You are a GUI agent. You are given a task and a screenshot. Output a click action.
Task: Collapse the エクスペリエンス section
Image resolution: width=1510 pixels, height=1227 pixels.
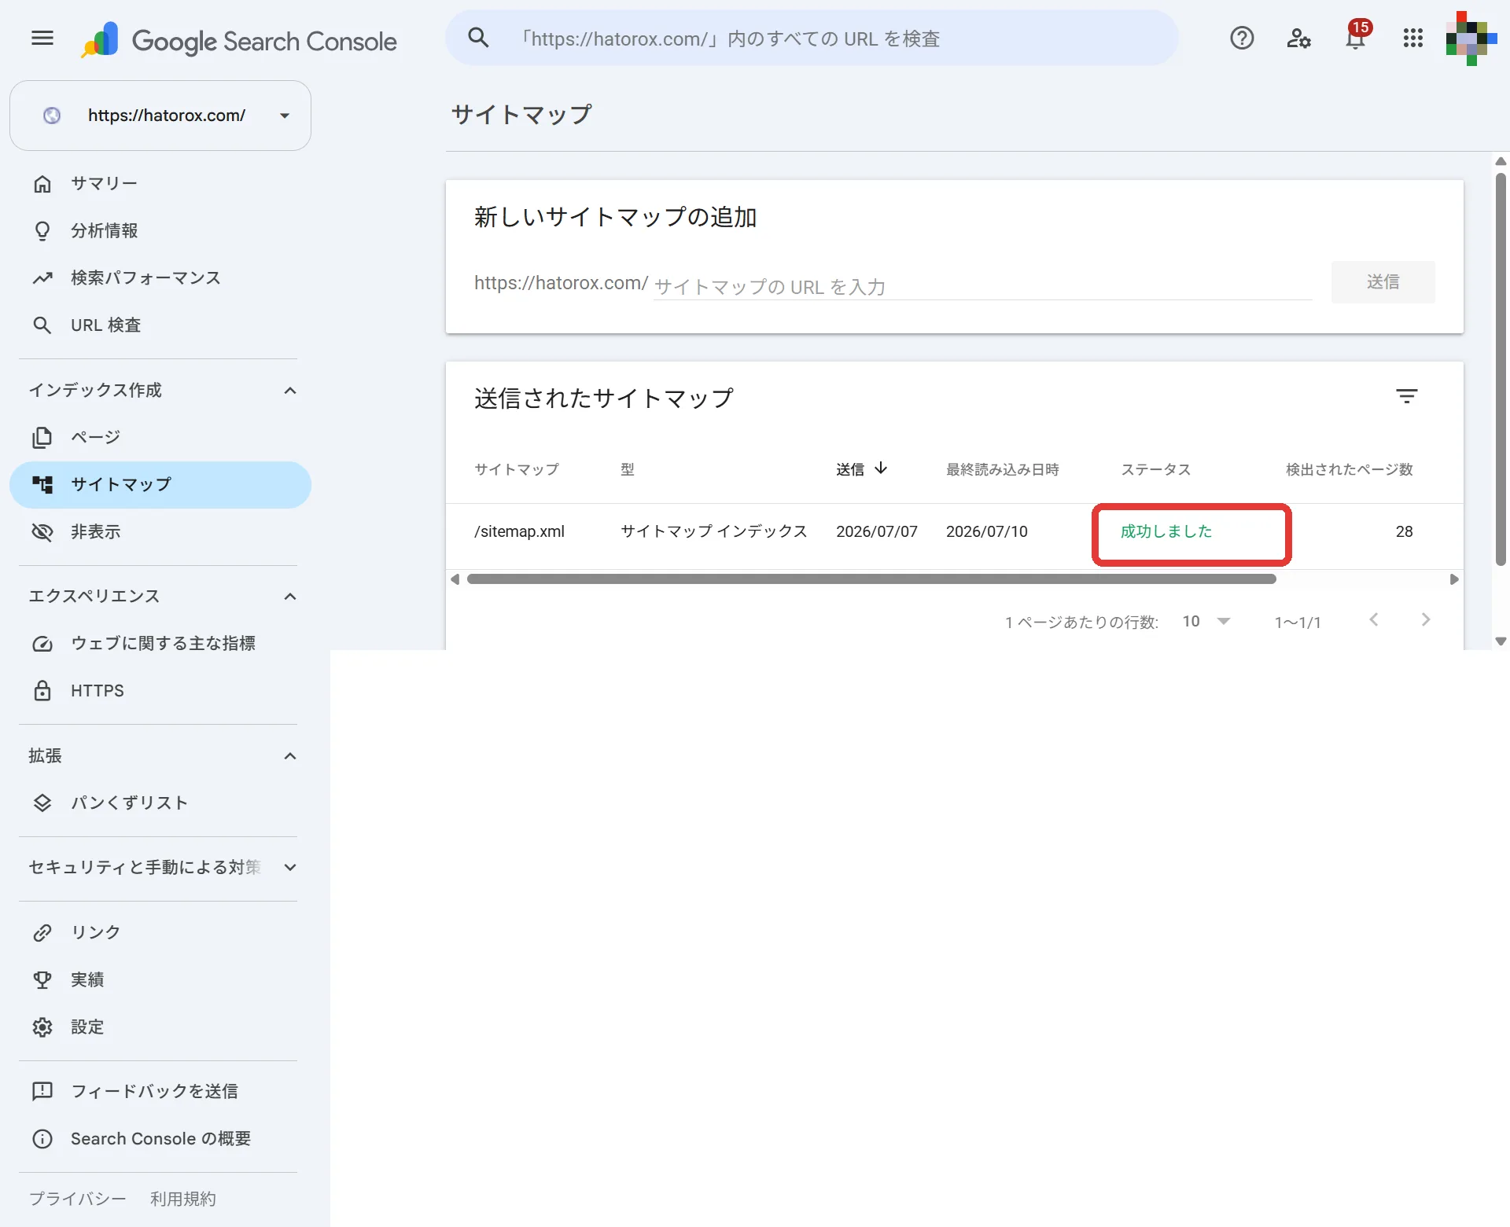pyautogui.click(x=290, y=597)
